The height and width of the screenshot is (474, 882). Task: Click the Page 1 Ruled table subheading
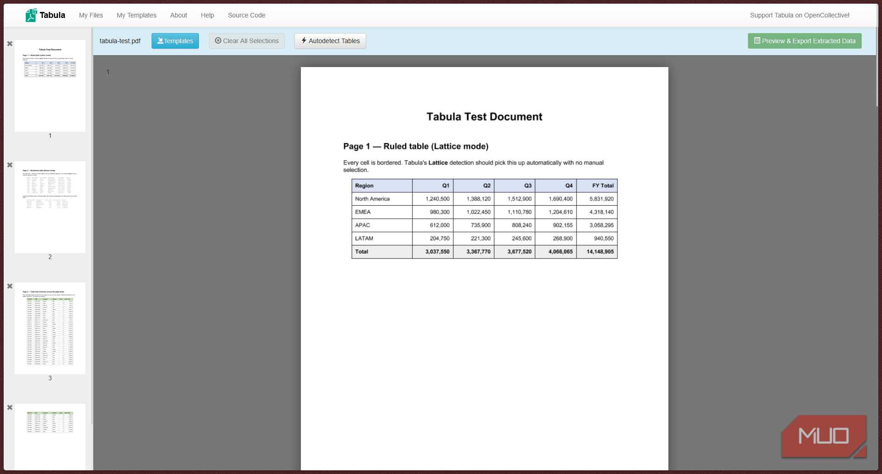416,146
